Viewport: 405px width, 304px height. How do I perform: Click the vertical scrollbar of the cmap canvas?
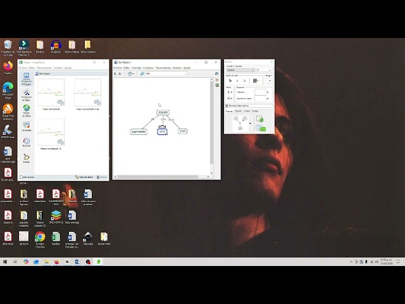click(212, 122)
